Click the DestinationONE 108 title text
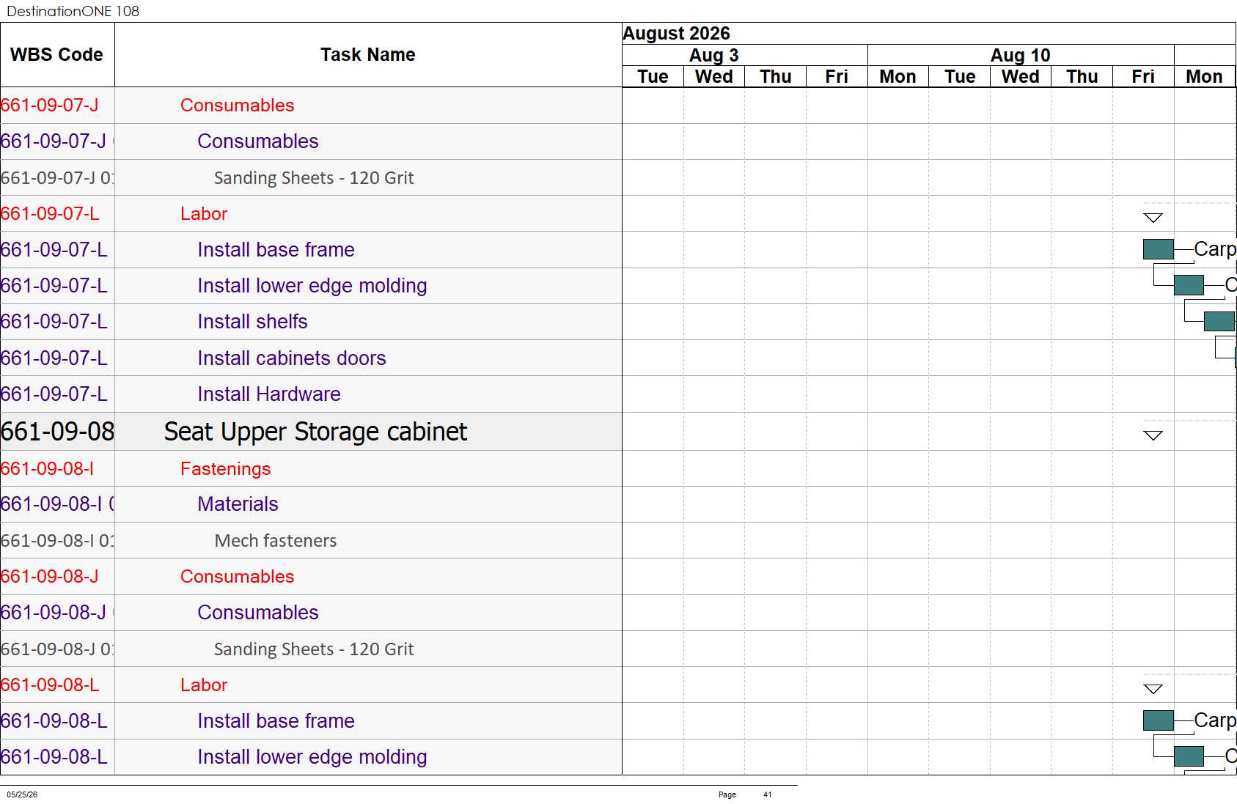The width and height of the screenshot is (1237, 804). click(73, 11)
